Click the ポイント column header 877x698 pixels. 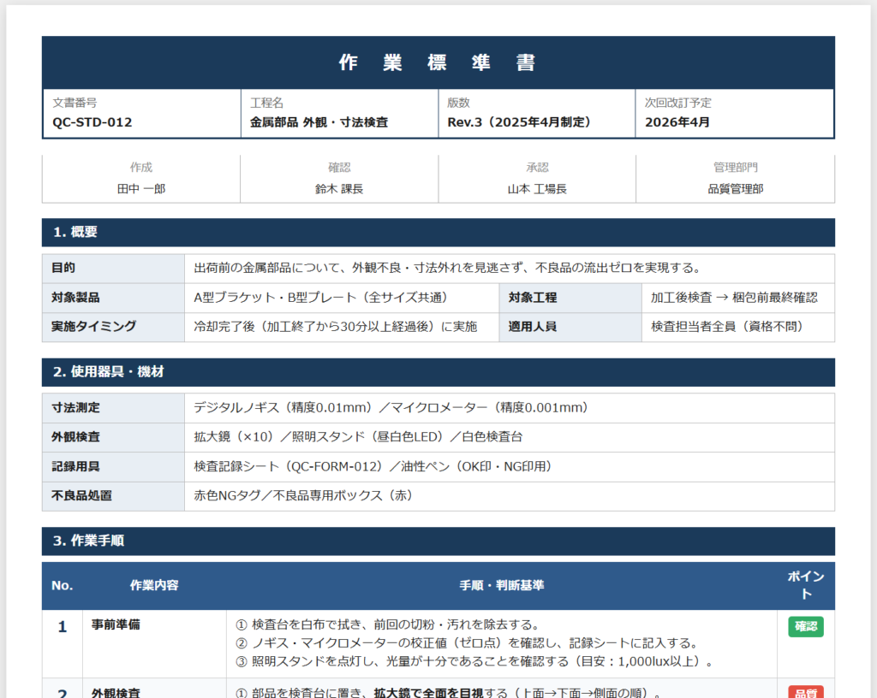(x=805, y=585)
